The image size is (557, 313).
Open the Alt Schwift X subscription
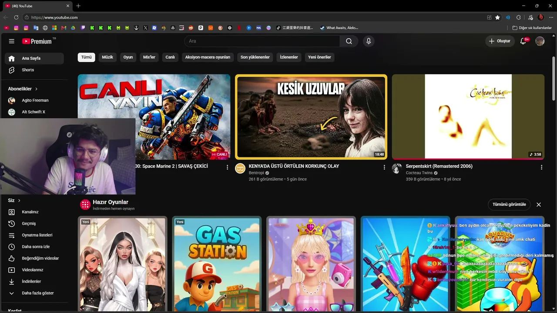(34, 112)
